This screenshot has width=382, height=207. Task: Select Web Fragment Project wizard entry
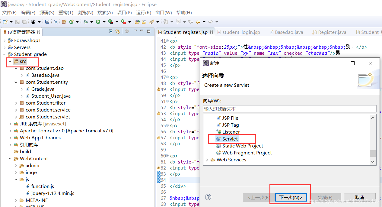click(x=247, y=153)
